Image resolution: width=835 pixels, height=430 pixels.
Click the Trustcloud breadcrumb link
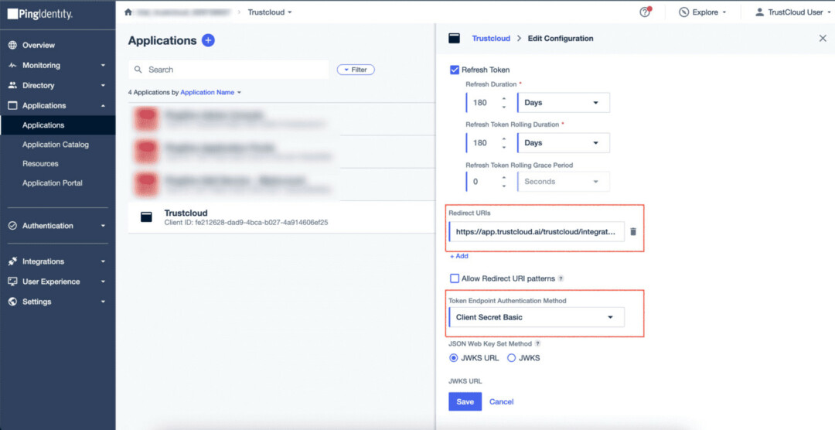pos(491,39)
